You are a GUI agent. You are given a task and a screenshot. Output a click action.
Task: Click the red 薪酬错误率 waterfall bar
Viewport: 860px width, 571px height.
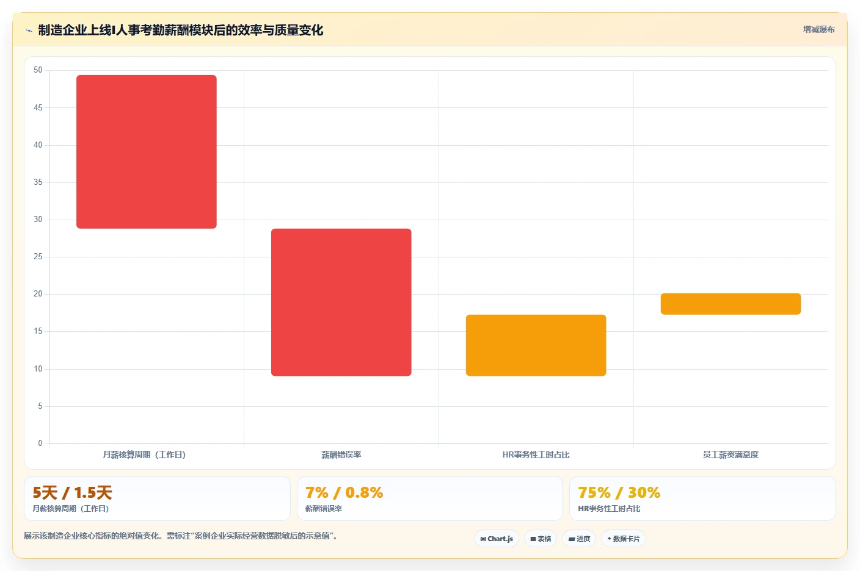click(341, 302)
